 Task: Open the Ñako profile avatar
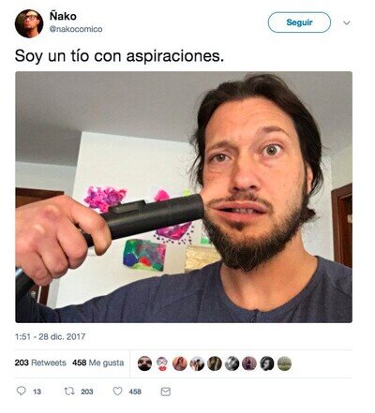click(x=29, y=23)
